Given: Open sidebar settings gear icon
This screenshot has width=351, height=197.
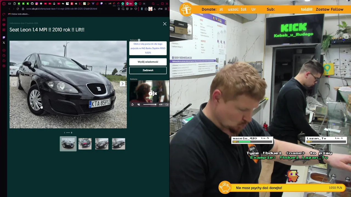Looking at the screenshot, I should (x=4, y=66).
